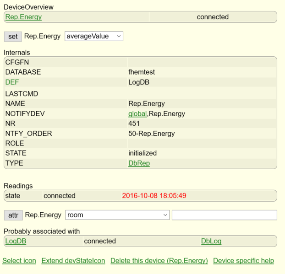The image size is (285, 274).
Task: Open the DbRep type link
Action: pyautogui.click(x=139, y=163)
